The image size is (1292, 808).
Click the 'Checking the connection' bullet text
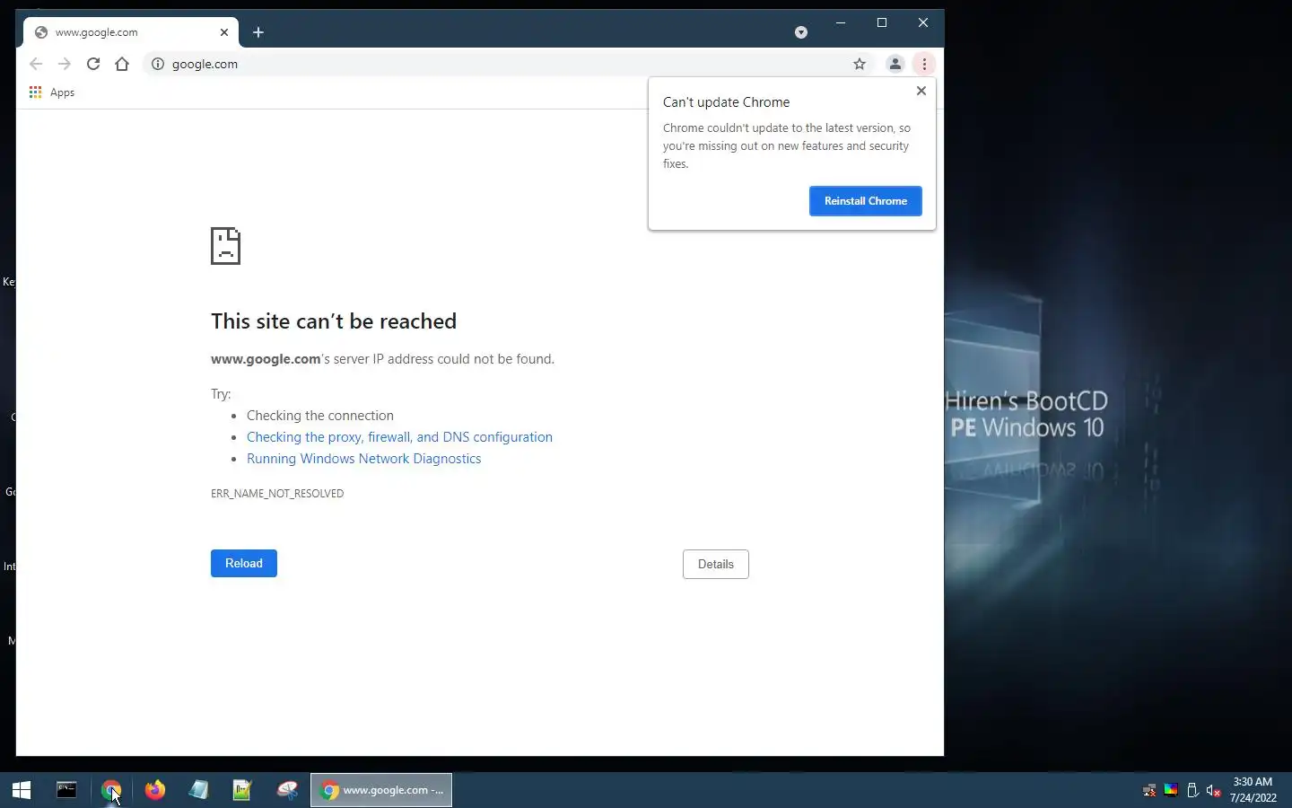click(x=320, y=416)
